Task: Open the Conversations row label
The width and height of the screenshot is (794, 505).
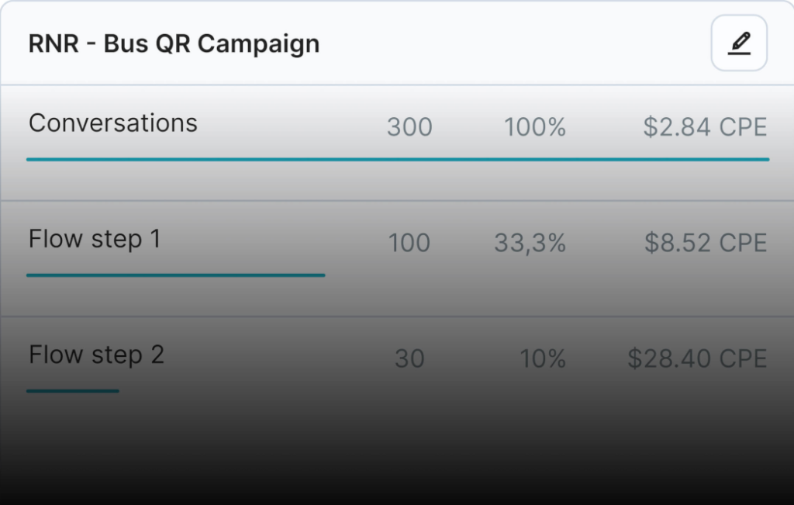Action: coord(113,123)
